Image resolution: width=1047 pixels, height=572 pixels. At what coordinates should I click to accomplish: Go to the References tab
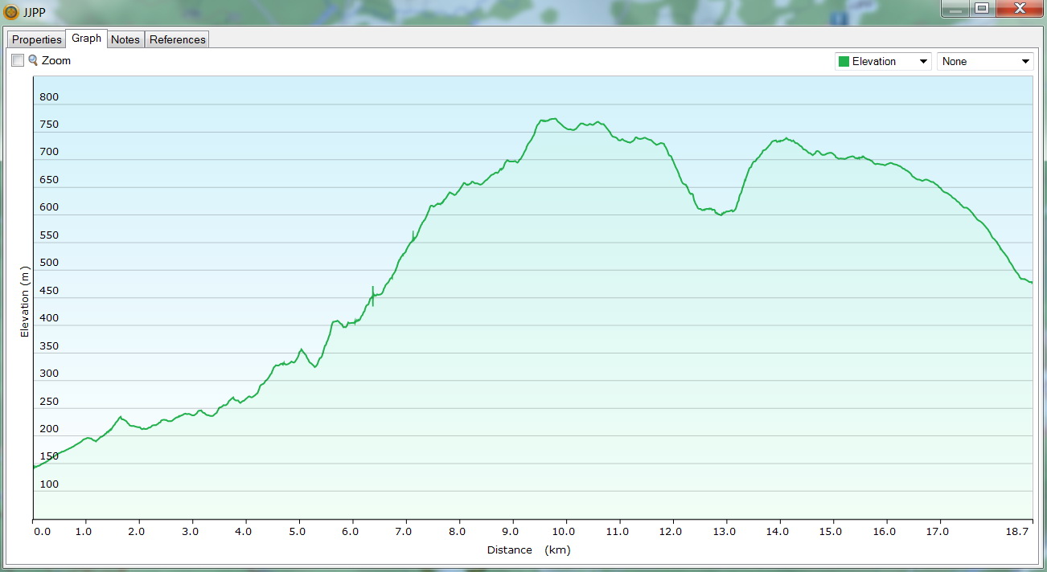point(178,39)
